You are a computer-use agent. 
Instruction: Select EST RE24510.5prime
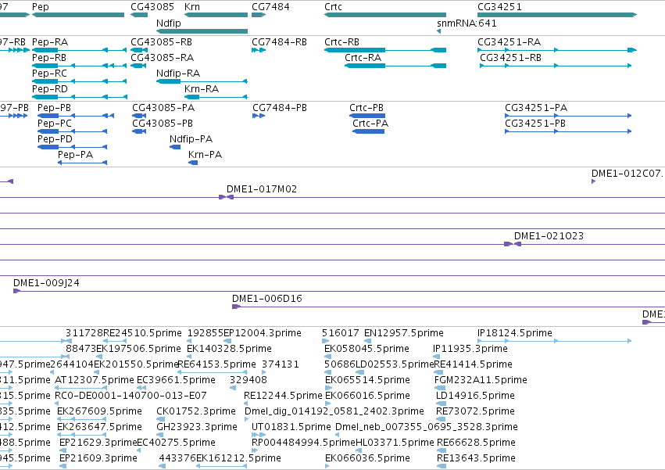(115, 341)
